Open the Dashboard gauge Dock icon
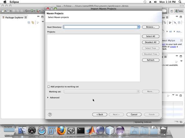The height and width of the screenshot is (138, 185). (32, 131)
